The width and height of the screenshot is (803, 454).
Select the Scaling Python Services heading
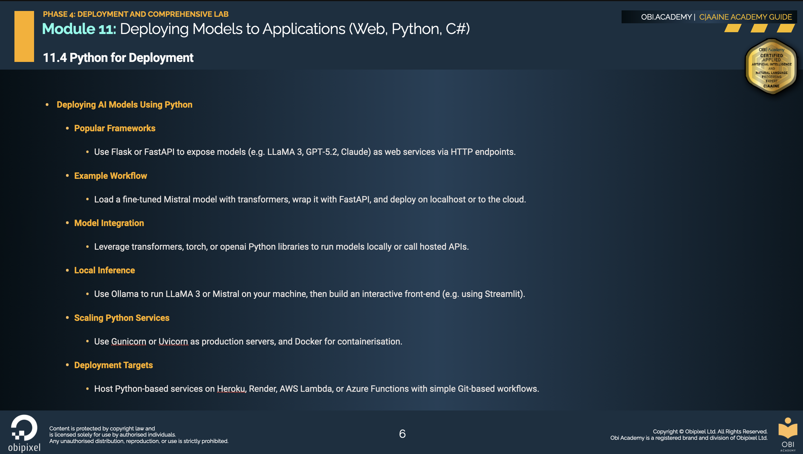122,318
